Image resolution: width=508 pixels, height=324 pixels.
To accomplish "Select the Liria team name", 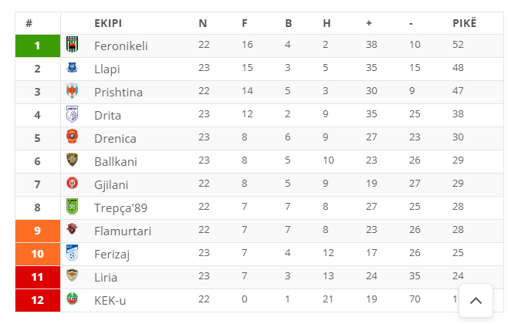I will [x=106, y=278].
